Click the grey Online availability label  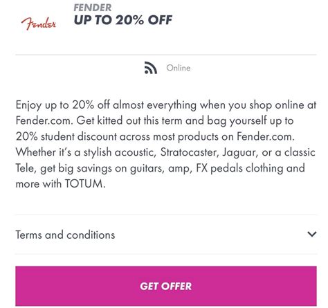(179, 68)
